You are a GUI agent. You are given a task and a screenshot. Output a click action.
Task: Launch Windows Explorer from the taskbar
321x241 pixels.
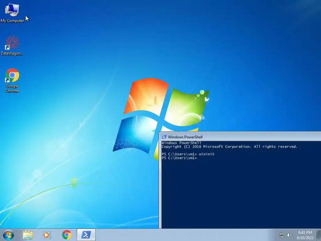coord(28,235)
